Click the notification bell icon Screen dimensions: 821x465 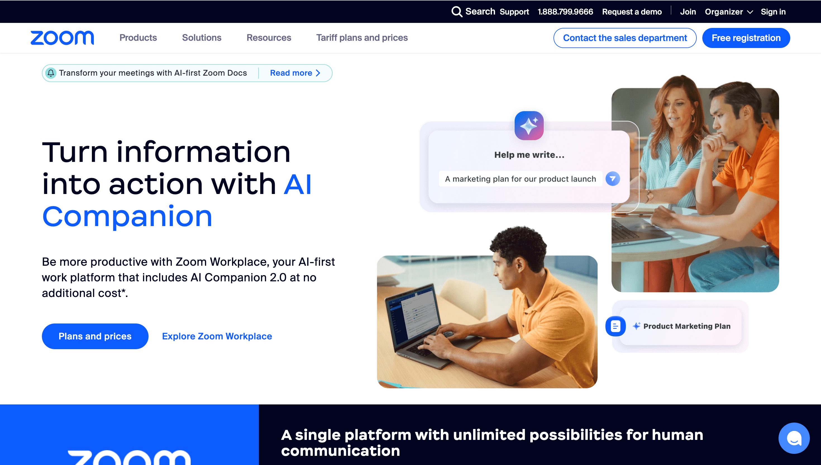click(x=51, y=73)
